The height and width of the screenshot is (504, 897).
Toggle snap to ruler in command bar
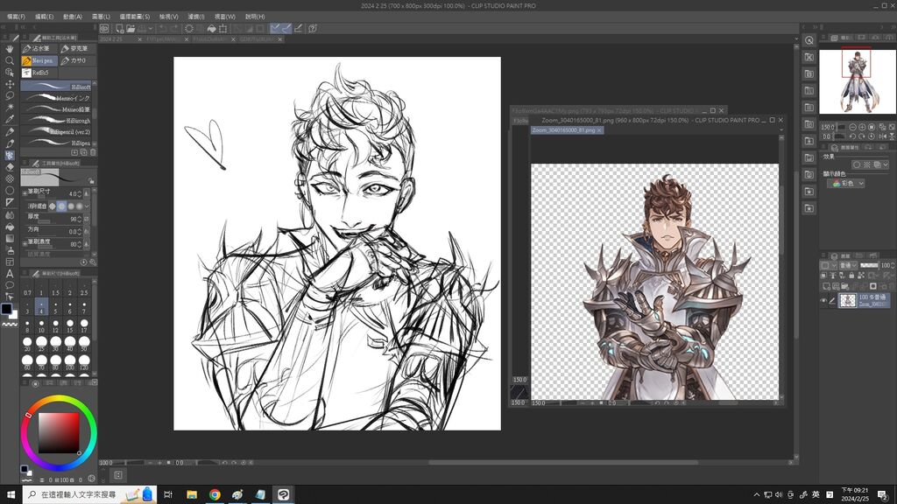pos(275,28)
